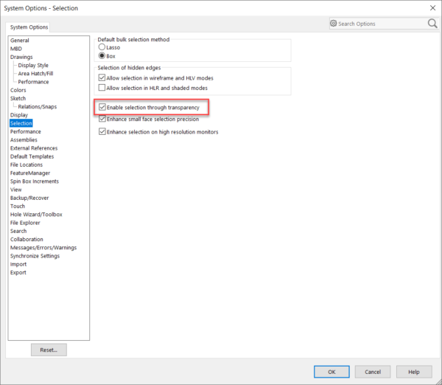442x385 pixels.
Task: Select the Box radio button
Action: [102, 56]
